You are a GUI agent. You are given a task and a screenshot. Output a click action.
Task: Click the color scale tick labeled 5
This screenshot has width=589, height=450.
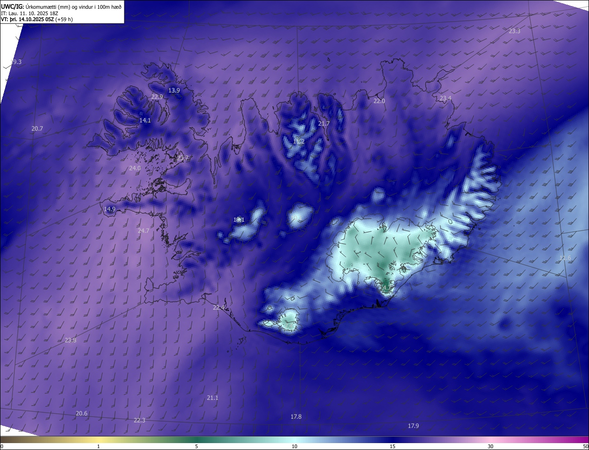196,446
